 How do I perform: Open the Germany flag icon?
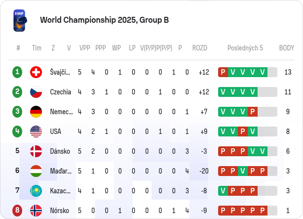point(36,112)
